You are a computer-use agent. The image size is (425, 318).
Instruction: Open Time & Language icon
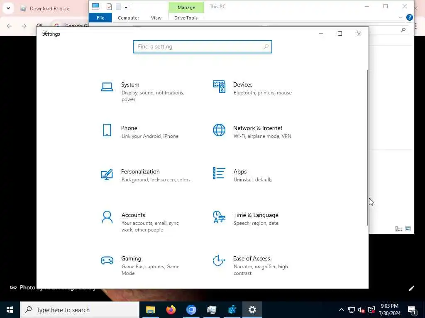click(x=219, y=217)
